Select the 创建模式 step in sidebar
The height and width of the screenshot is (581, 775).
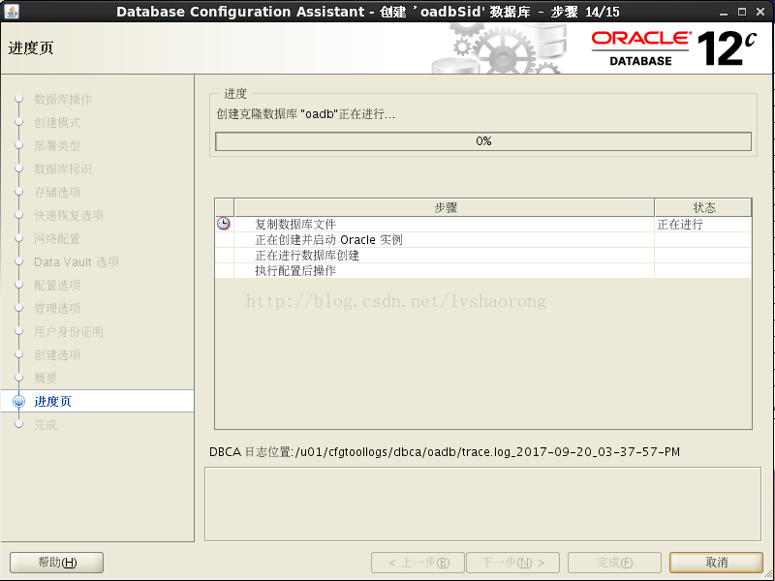click(57, 123)
